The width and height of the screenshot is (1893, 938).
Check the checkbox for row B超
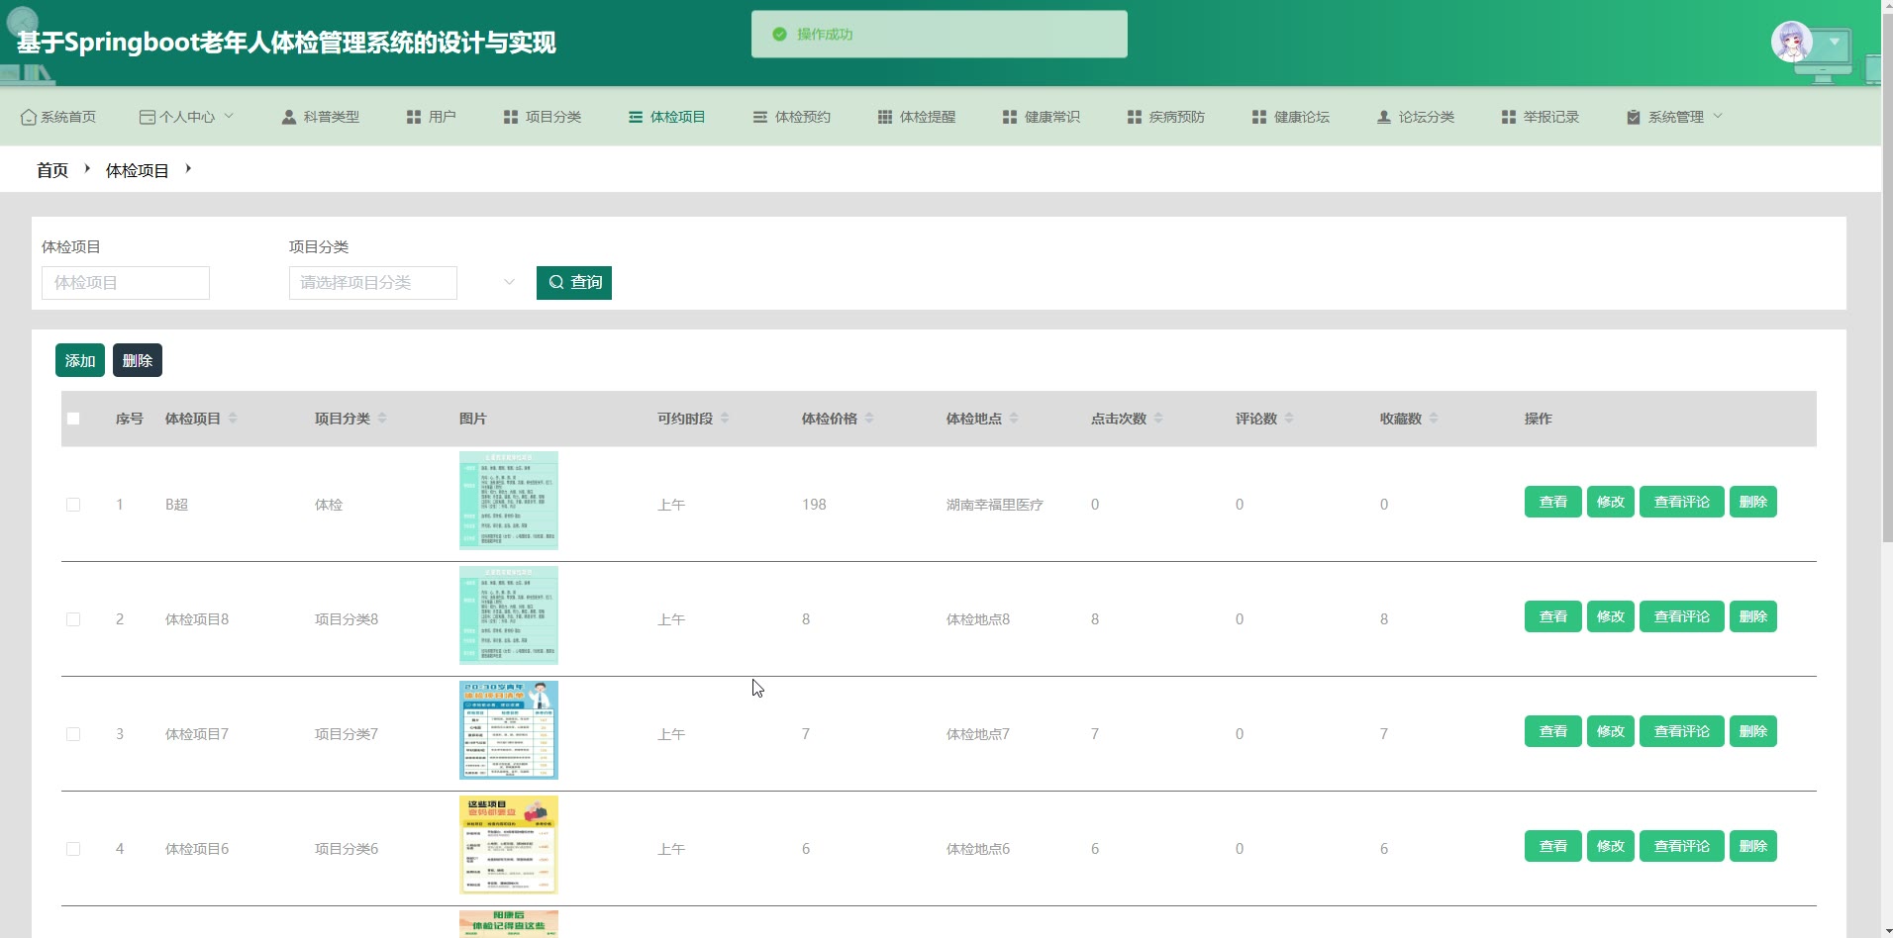pyautogui.click(x=73, y=505)
